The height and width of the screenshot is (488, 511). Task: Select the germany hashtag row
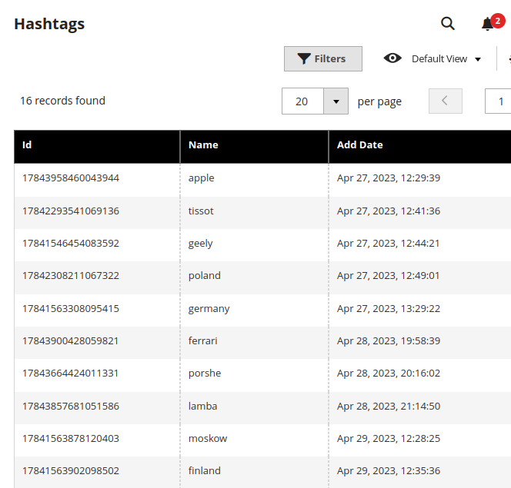pos(262,310)
